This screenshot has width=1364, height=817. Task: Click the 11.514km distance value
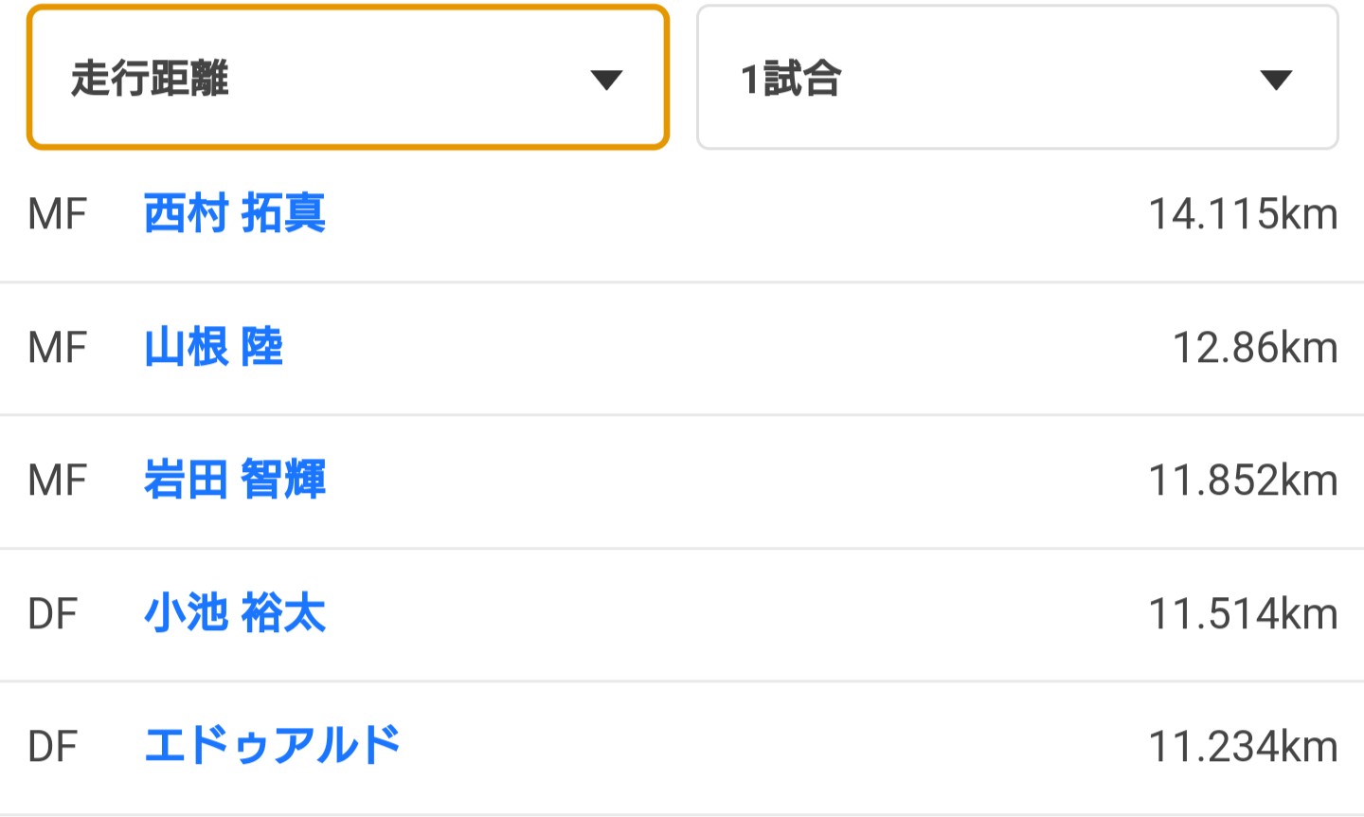[1242, 614]
